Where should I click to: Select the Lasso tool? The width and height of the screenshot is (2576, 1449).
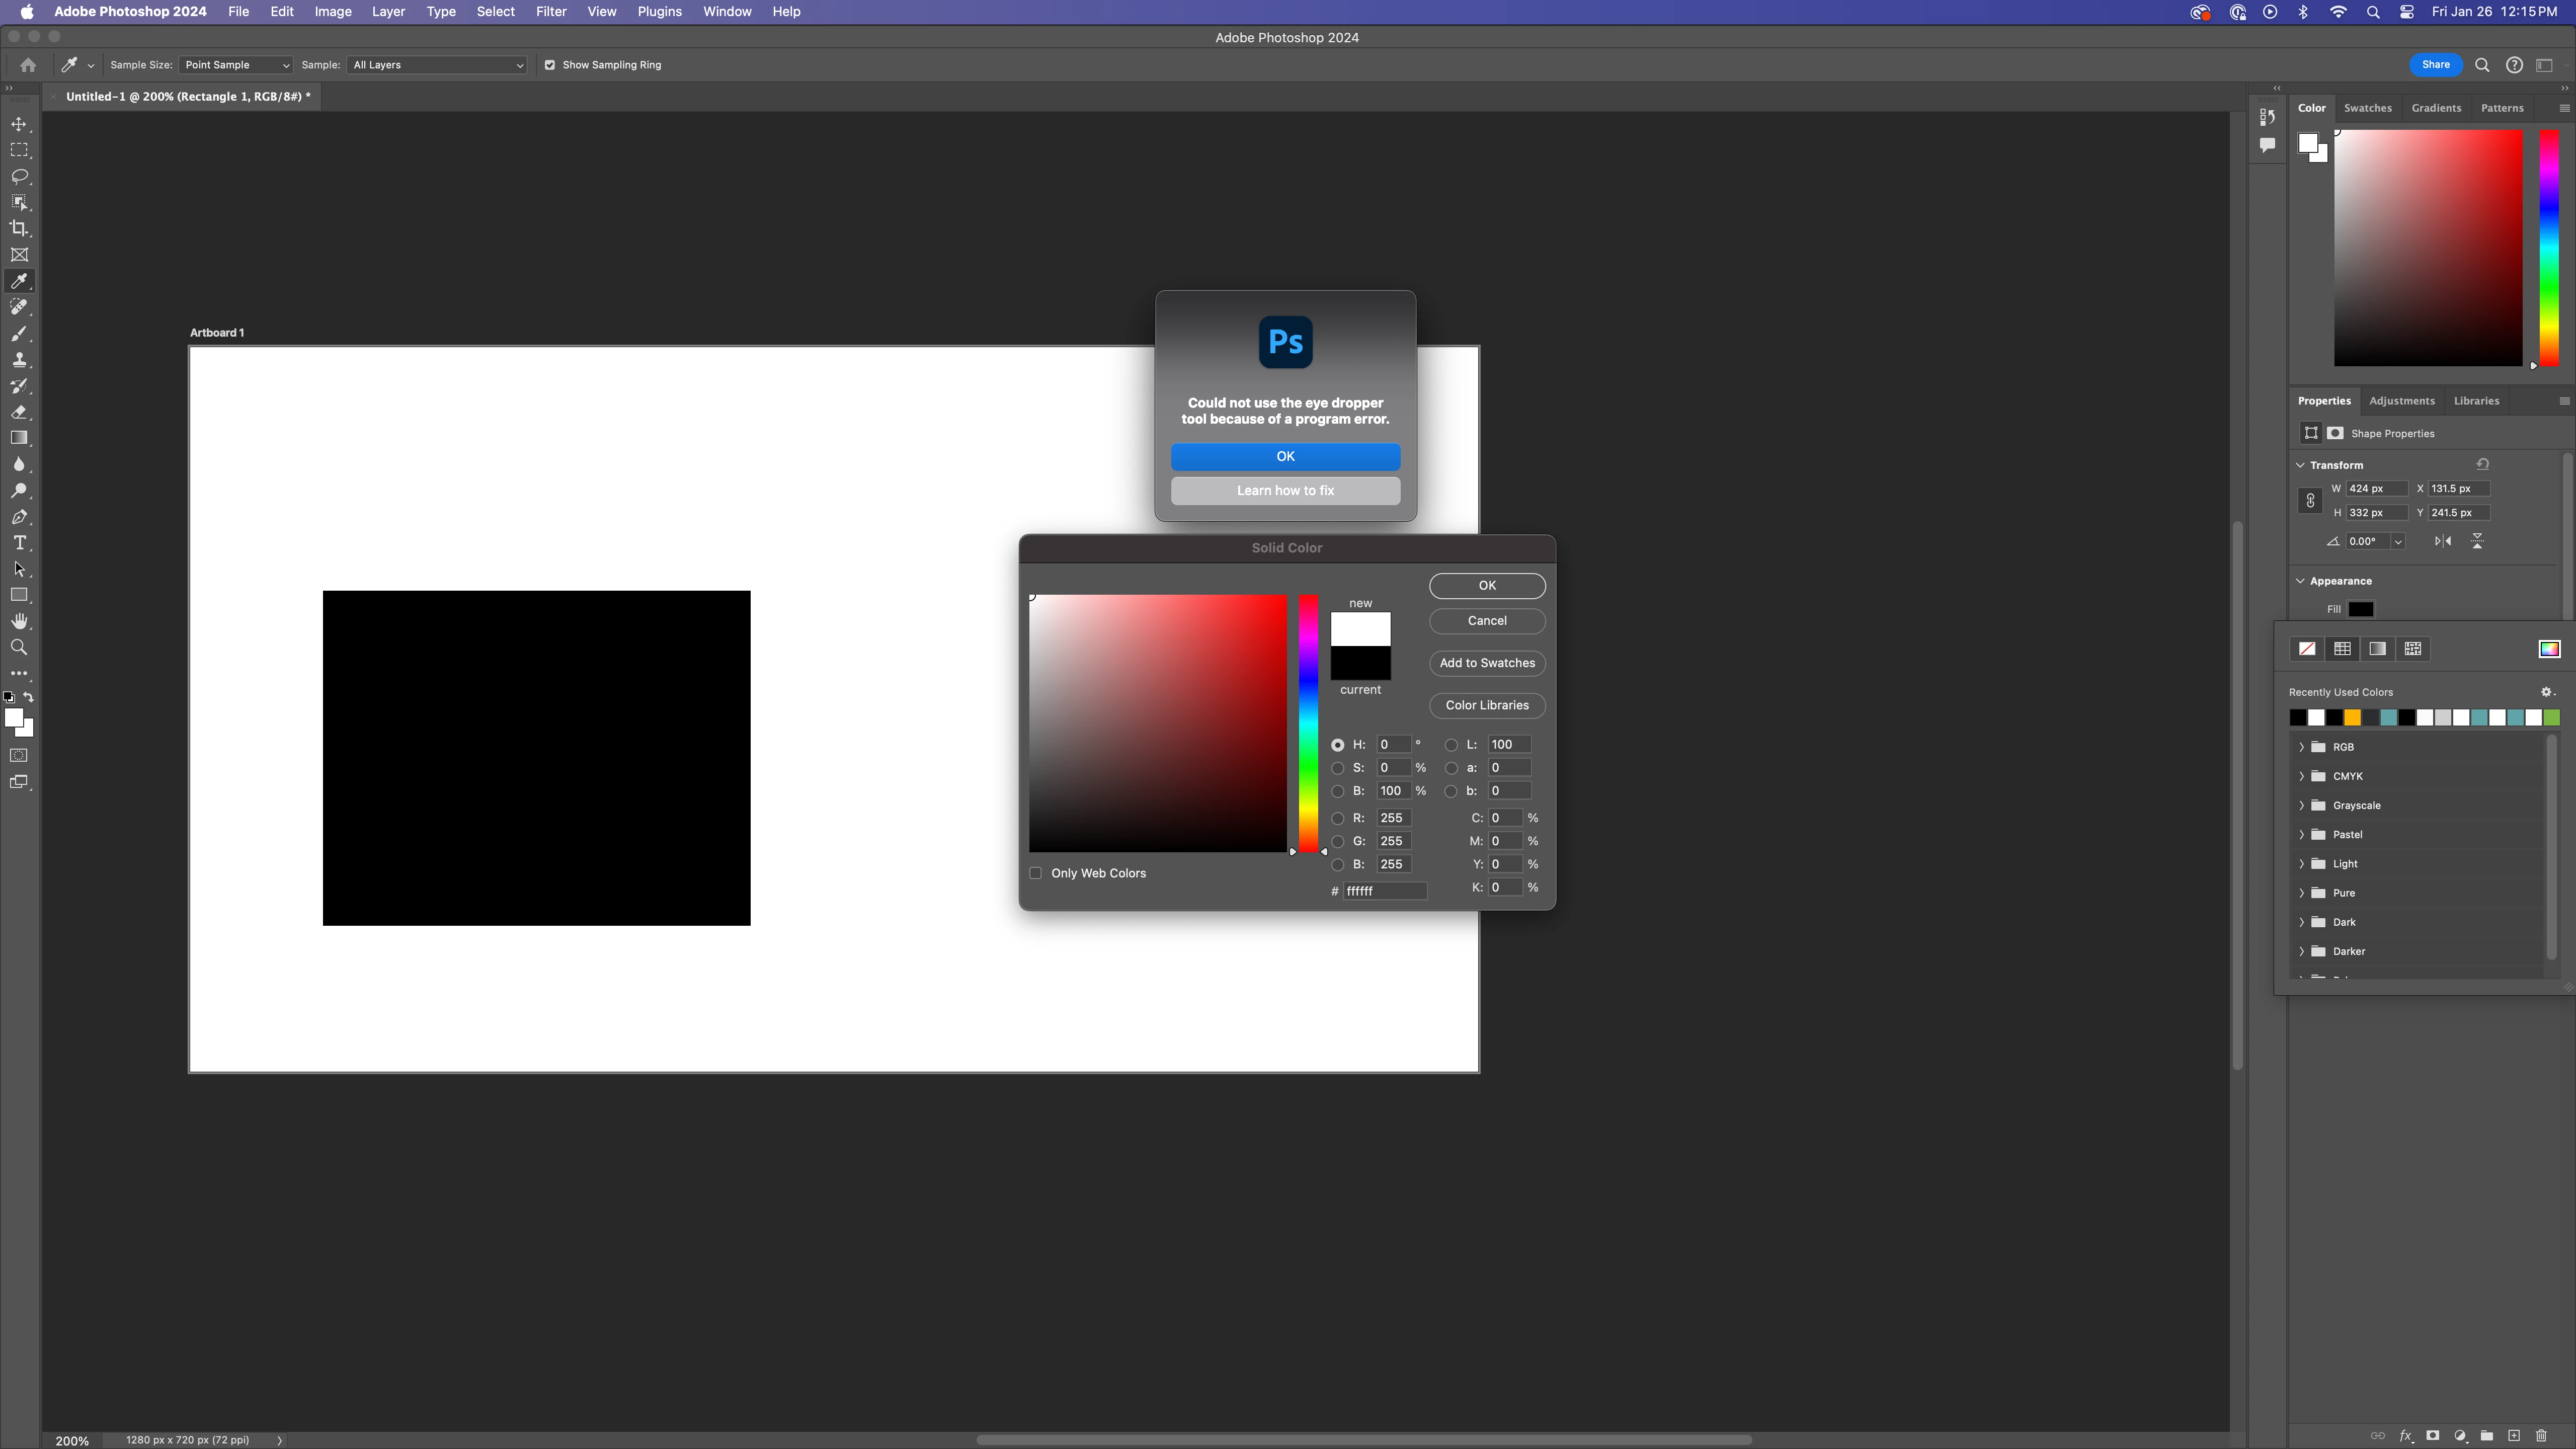(x=19, y=176)
